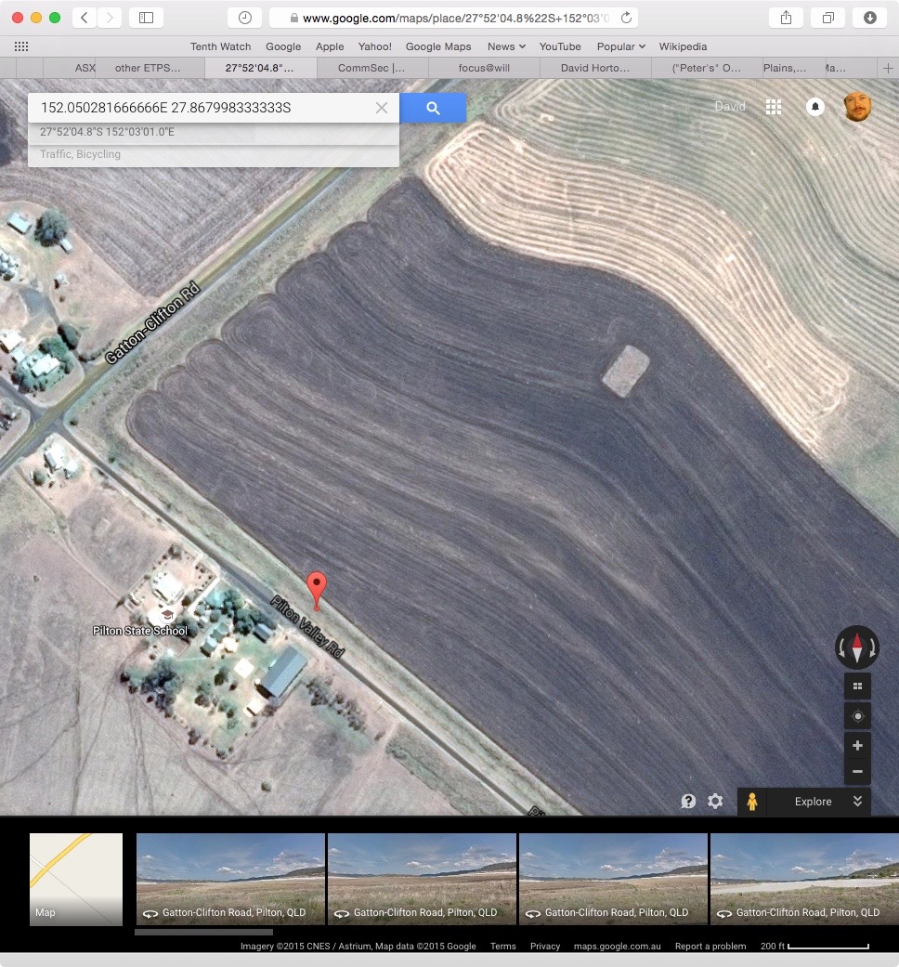Zoom out on the map
The height and width of the screenshot is (967, 899).
pyautogui.click(x=857, y=771)
